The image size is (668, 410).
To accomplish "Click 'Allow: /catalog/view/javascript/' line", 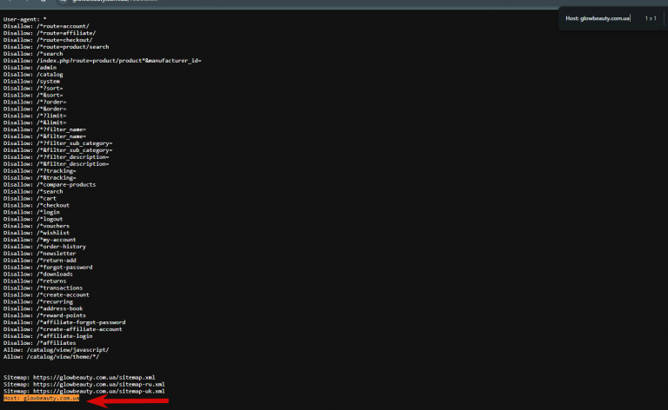I will [x=57, y=349].
